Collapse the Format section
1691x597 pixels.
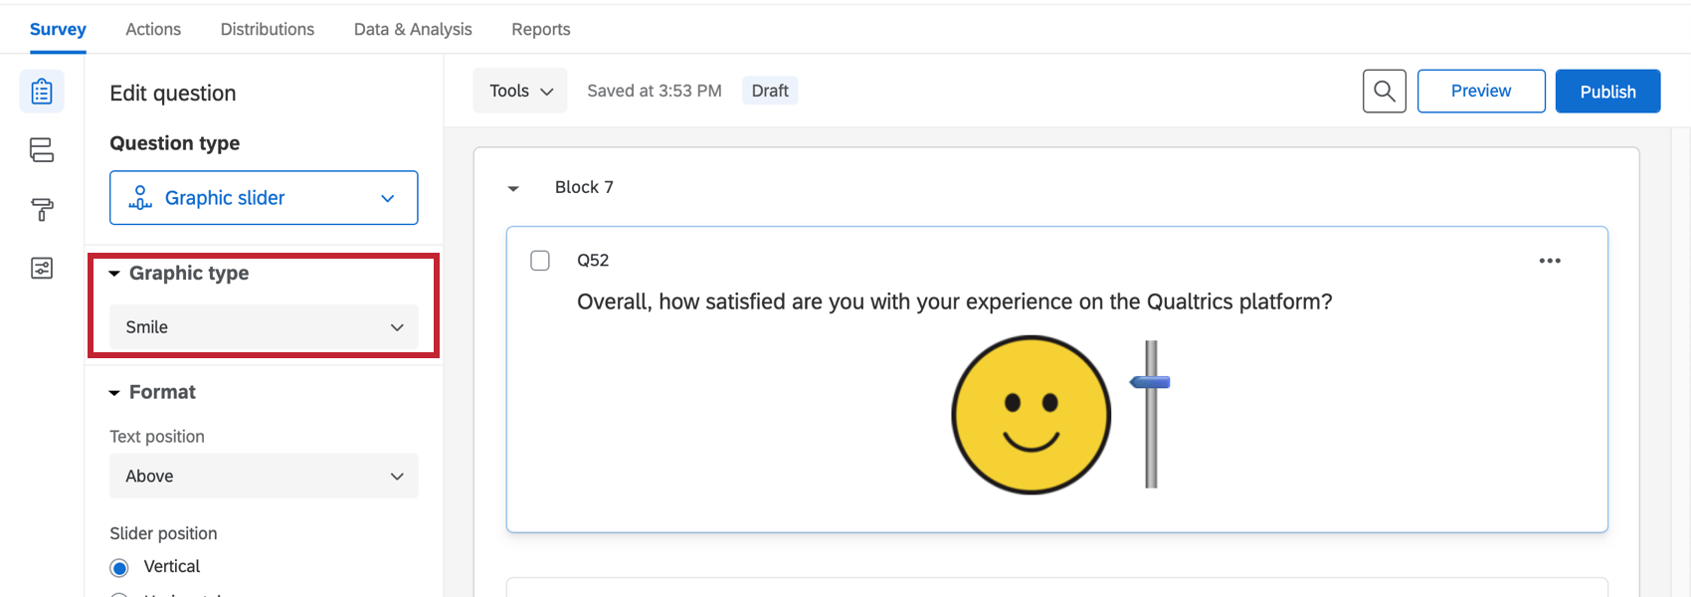[x=114, y=393]
